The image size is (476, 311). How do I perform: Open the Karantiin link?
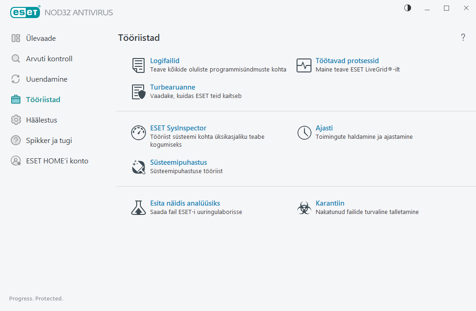tap(330, 203)
